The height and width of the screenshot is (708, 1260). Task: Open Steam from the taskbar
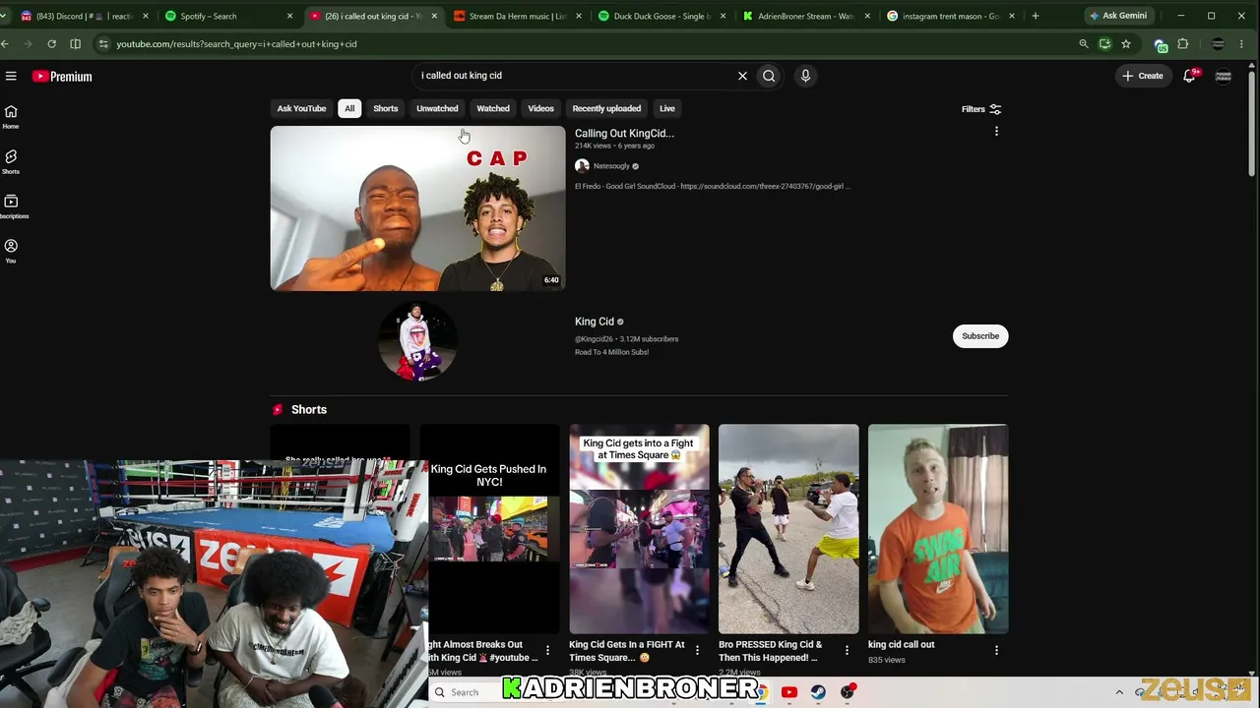coord(818,692)
